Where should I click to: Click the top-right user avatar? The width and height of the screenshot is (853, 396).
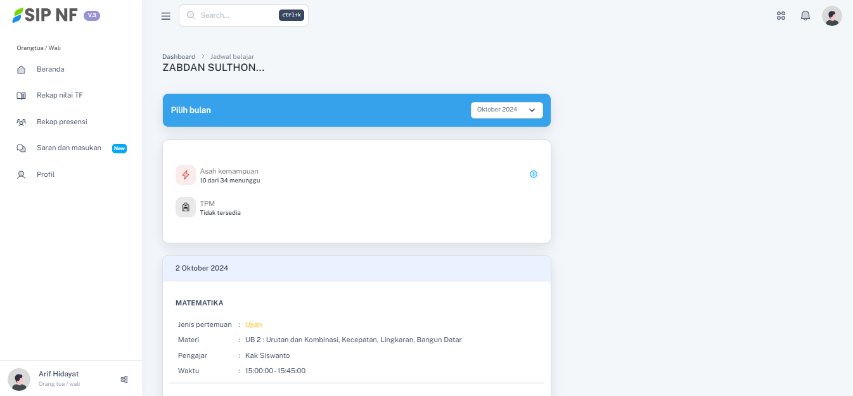tap(831, 16)
